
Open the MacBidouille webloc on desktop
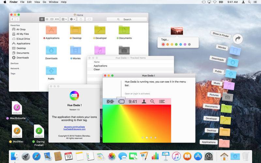click(17, 108)
